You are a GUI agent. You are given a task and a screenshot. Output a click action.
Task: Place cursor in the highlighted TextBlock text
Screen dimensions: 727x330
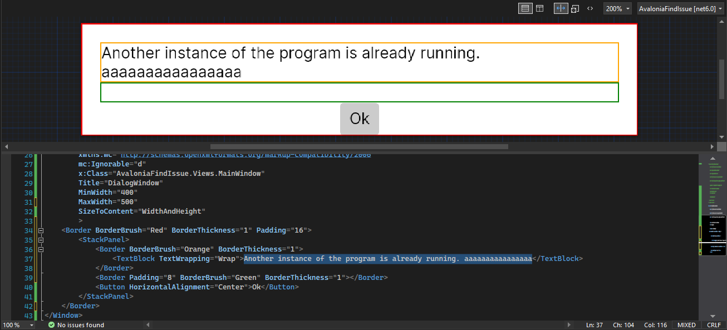[388, 258]
